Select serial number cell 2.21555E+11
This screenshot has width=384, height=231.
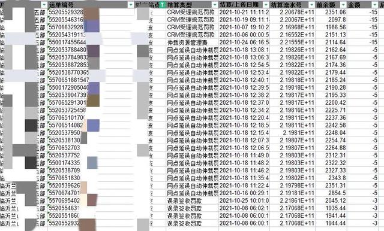(x=292, y=42)
